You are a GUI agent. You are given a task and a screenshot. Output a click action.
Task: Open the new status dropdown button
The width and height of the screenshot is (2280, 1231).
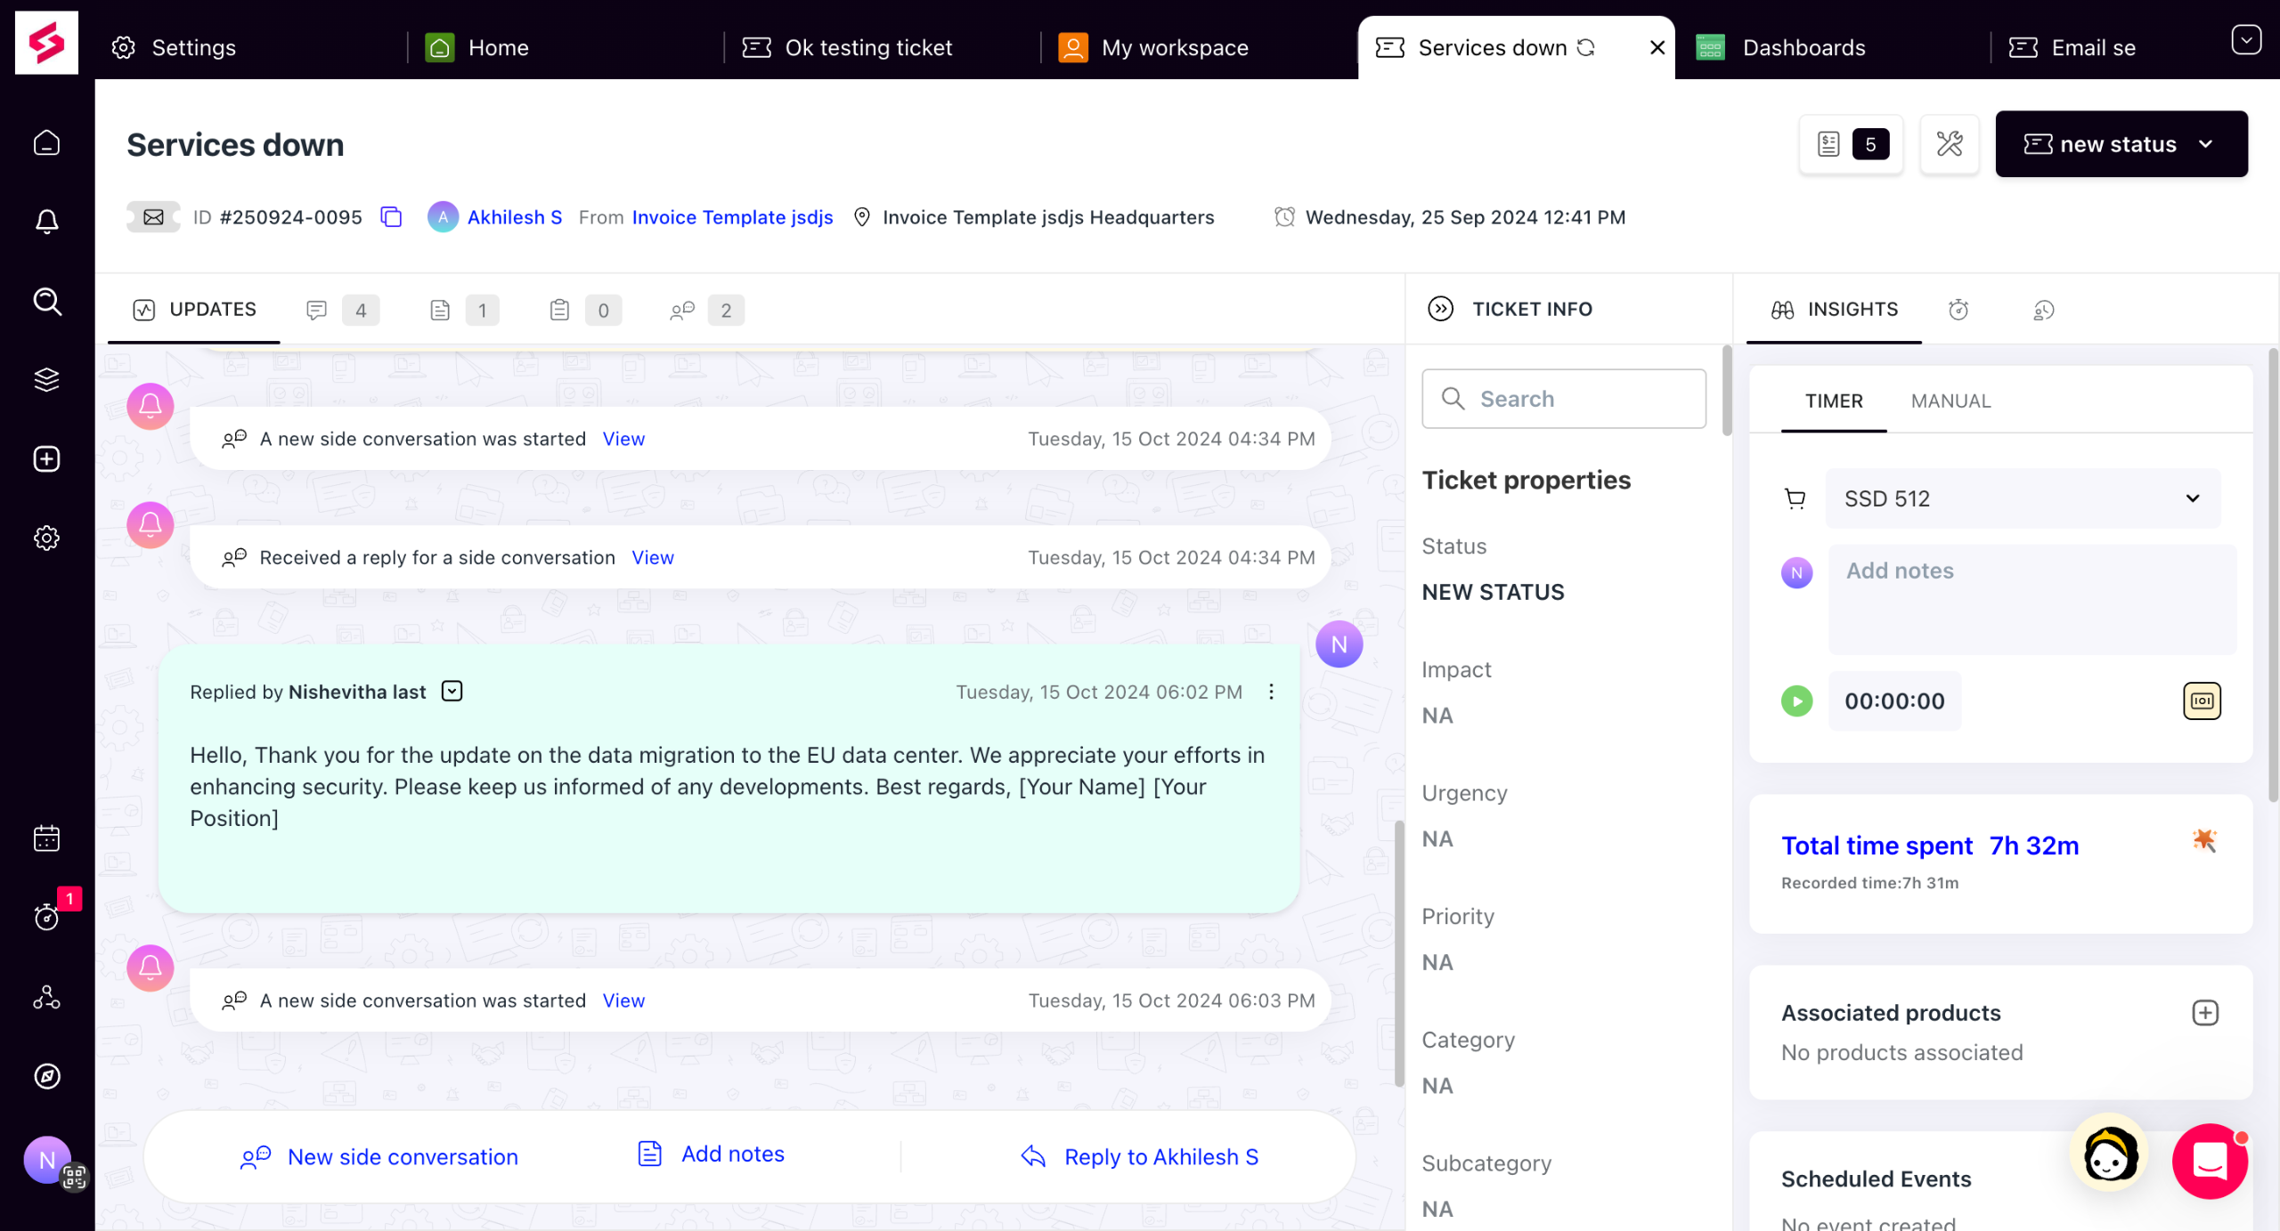[2121, 144]
